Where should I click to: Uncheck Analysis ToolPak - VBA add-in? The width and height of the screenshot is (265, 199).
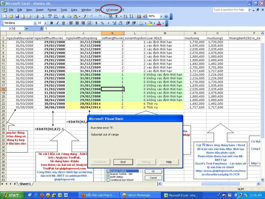[108, 174]
